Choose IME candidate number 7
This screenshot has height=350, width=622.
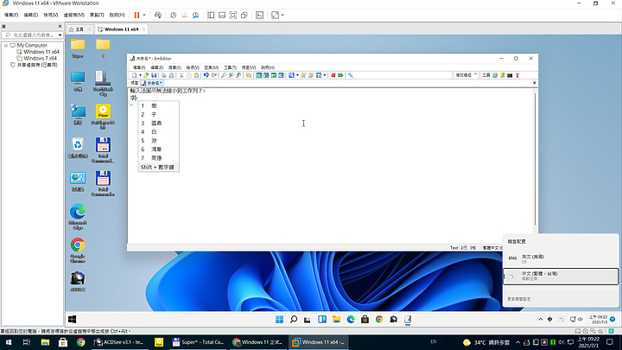[x=158, y=158]
